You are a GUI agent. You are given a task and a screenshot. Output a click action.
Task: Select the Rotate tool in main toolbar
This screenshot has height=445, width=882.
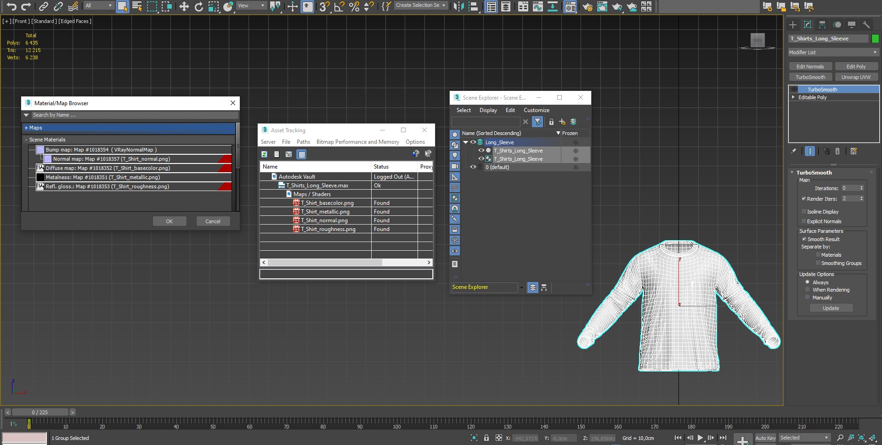click(198, 6)
